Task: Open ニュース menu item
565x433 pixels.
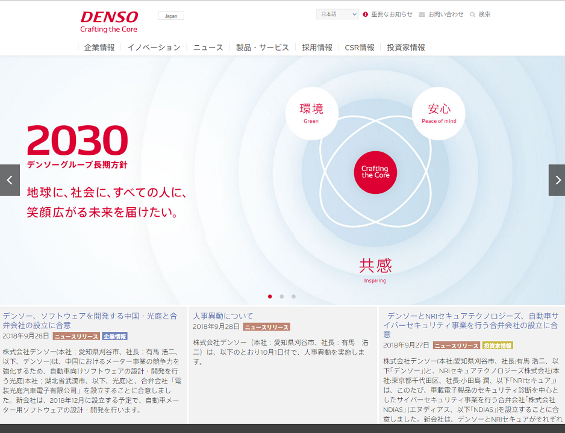Action: (208, 47)
